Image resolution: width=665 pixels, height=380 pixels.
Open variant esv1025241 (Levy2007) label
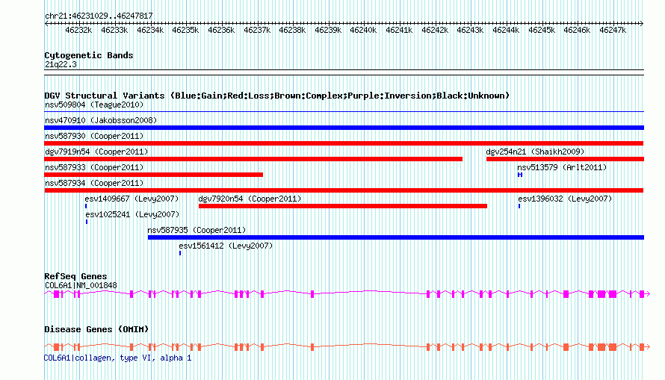coord(132,214)
